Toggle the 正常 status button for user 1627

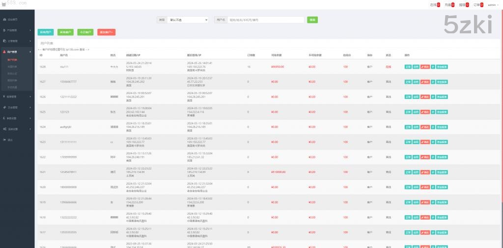[408, 82]
